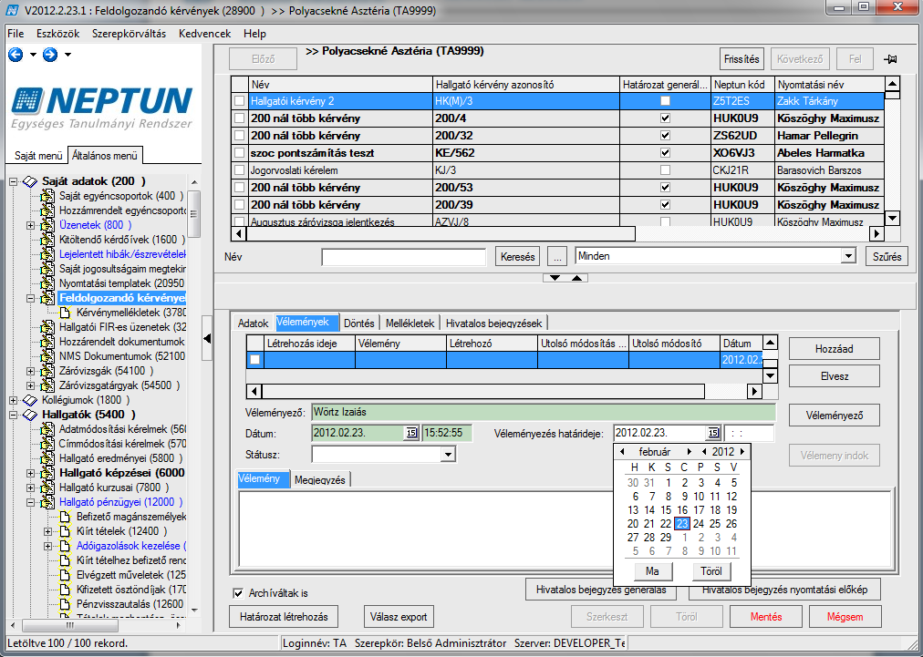
Task: Select day 15 in February calendar
Action: (x=666, y=510)
